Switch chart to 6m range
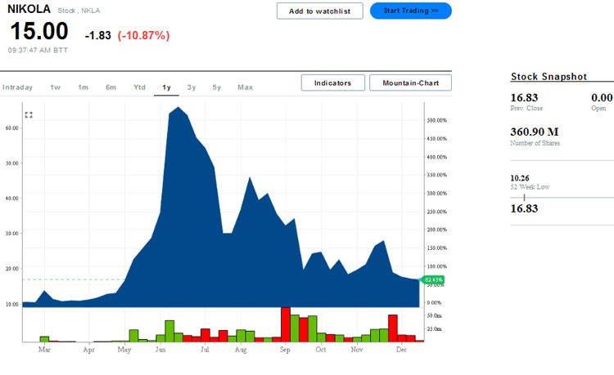 coord(111,87)
